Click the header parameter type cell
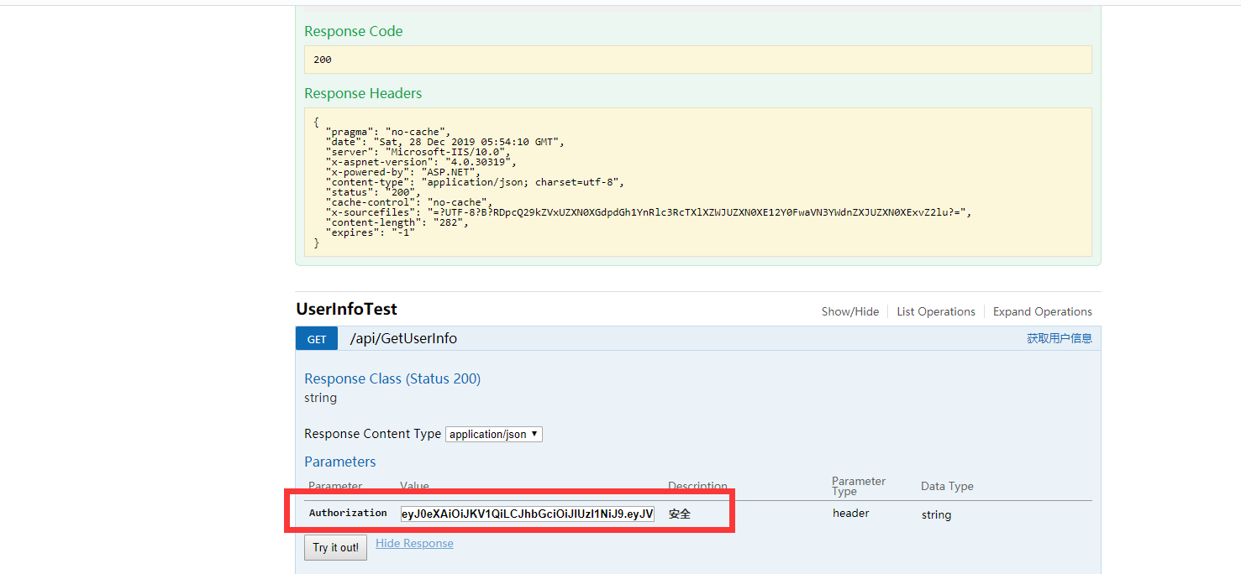 pyautogui.click(x=851, y=513)
